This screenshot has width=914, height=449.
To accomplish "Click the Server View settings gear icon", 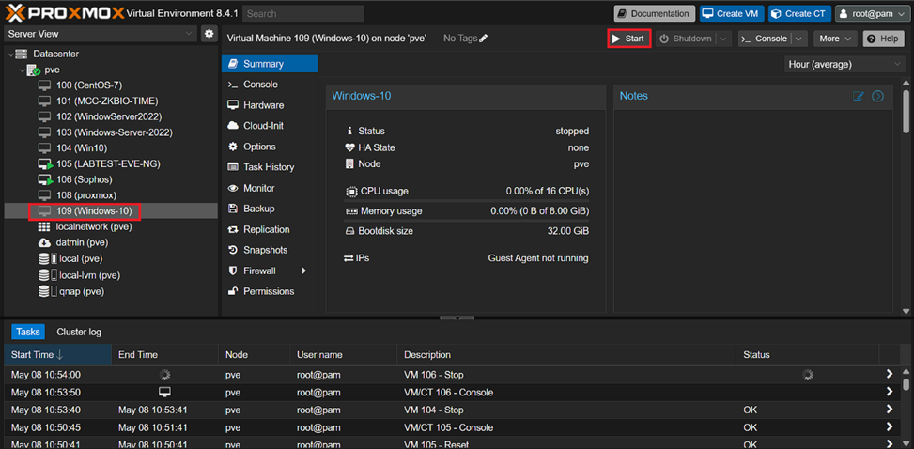I will 209,34.
